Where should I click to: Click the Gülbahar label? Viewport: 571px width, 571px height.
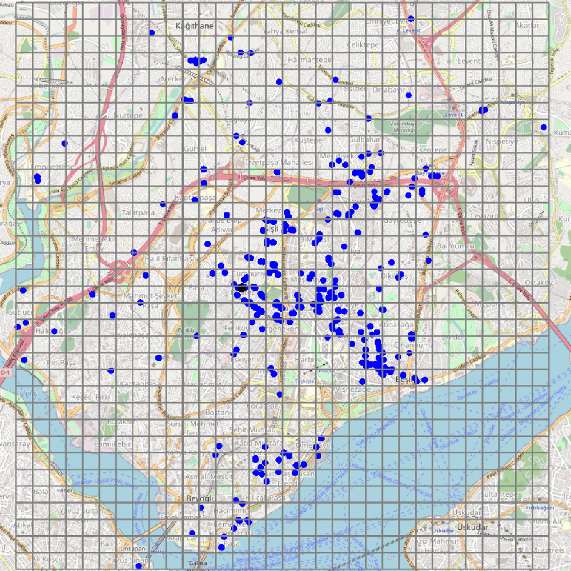point(364,139)
